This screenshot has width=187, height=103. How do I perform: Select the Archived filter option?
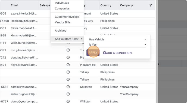(61, 30)
